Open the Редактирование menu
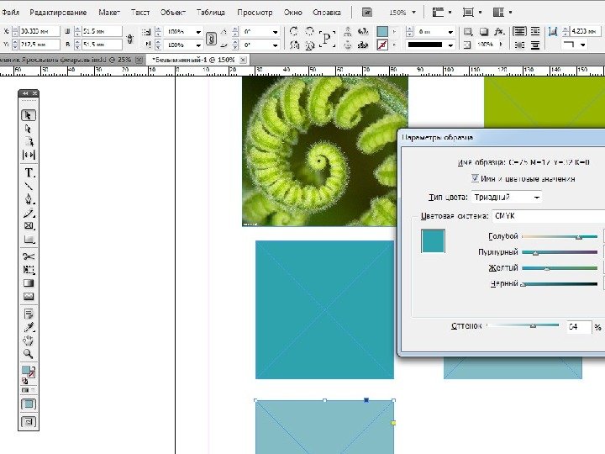 click(58, 13)
